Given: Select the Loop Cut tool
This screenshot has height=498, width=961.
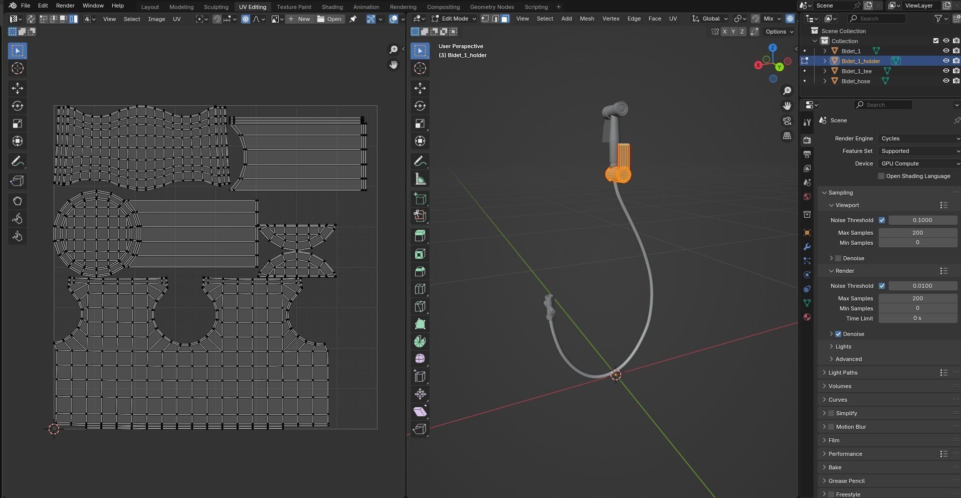Looking at the screenshot, I should click(420, 289).
